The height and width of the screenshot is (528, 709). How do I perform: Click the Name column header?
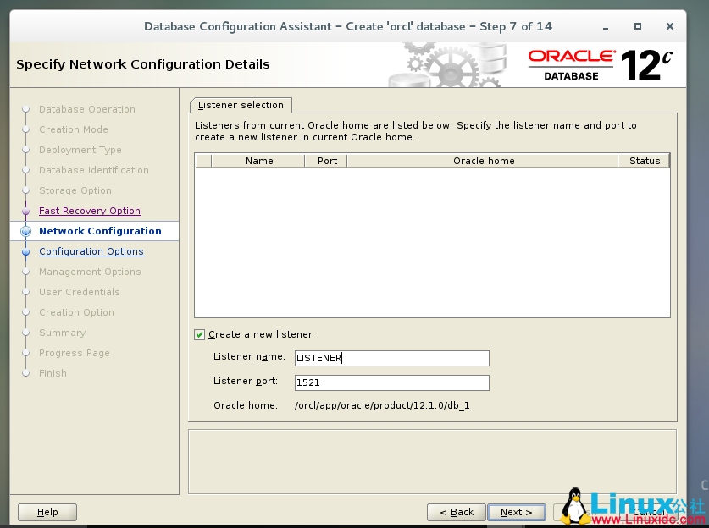(259, 161)
